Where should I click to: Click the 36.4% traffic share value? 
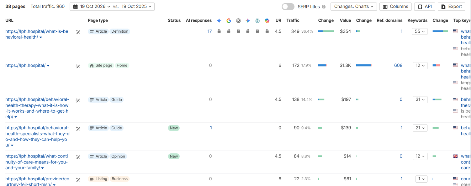point(307,31)
